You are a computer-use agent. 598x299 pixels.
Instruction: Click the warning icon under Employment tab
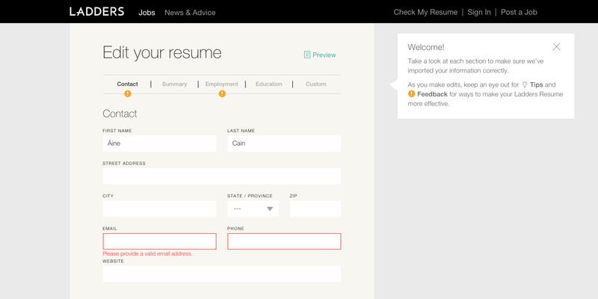click(x=222, y=94)
